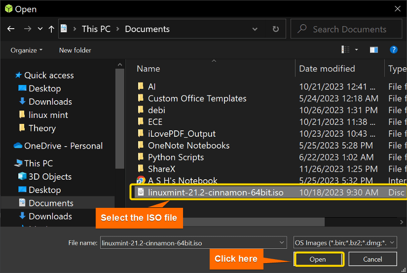Select the debi folder
This screenshot has width=407, height=273.
pyautogui.click(x=156, y=110)
